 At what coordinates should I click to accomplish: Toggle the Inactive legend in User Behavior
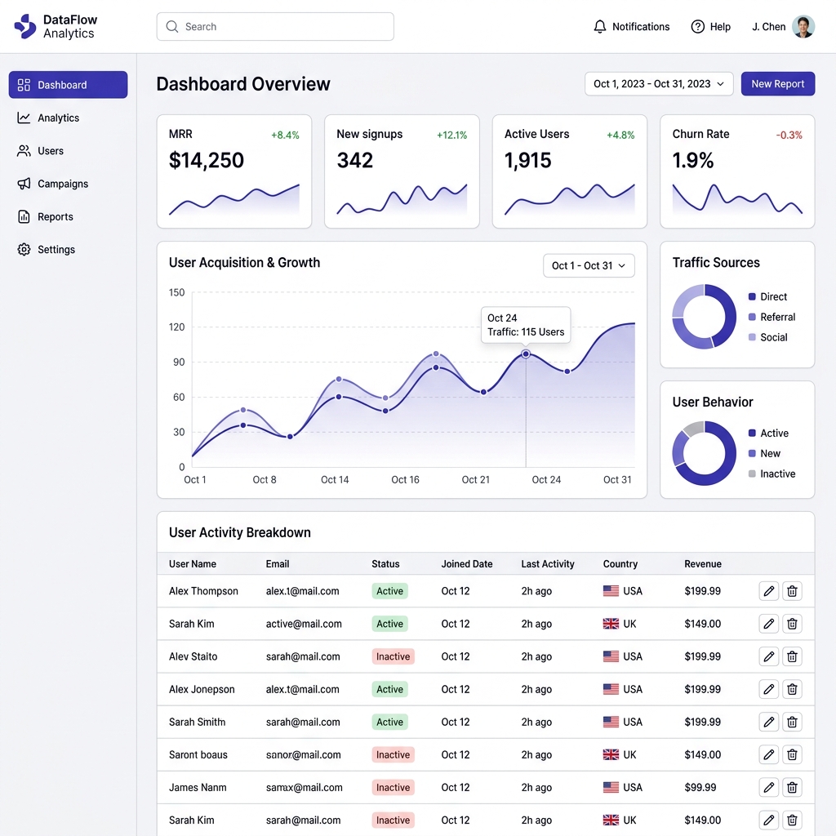(772, 474)
